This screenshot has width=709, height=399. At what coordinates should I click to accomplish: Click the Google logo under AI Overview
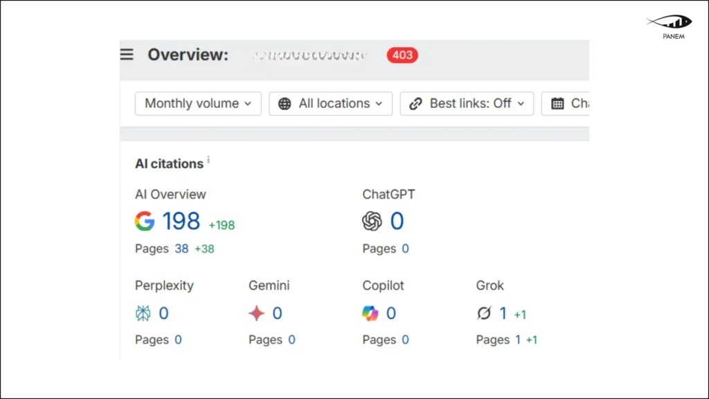pos(145,221)
